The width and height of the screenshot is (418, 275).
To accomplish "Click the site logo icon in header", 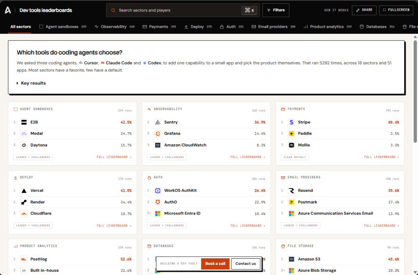I will click(x=8, y=10).
